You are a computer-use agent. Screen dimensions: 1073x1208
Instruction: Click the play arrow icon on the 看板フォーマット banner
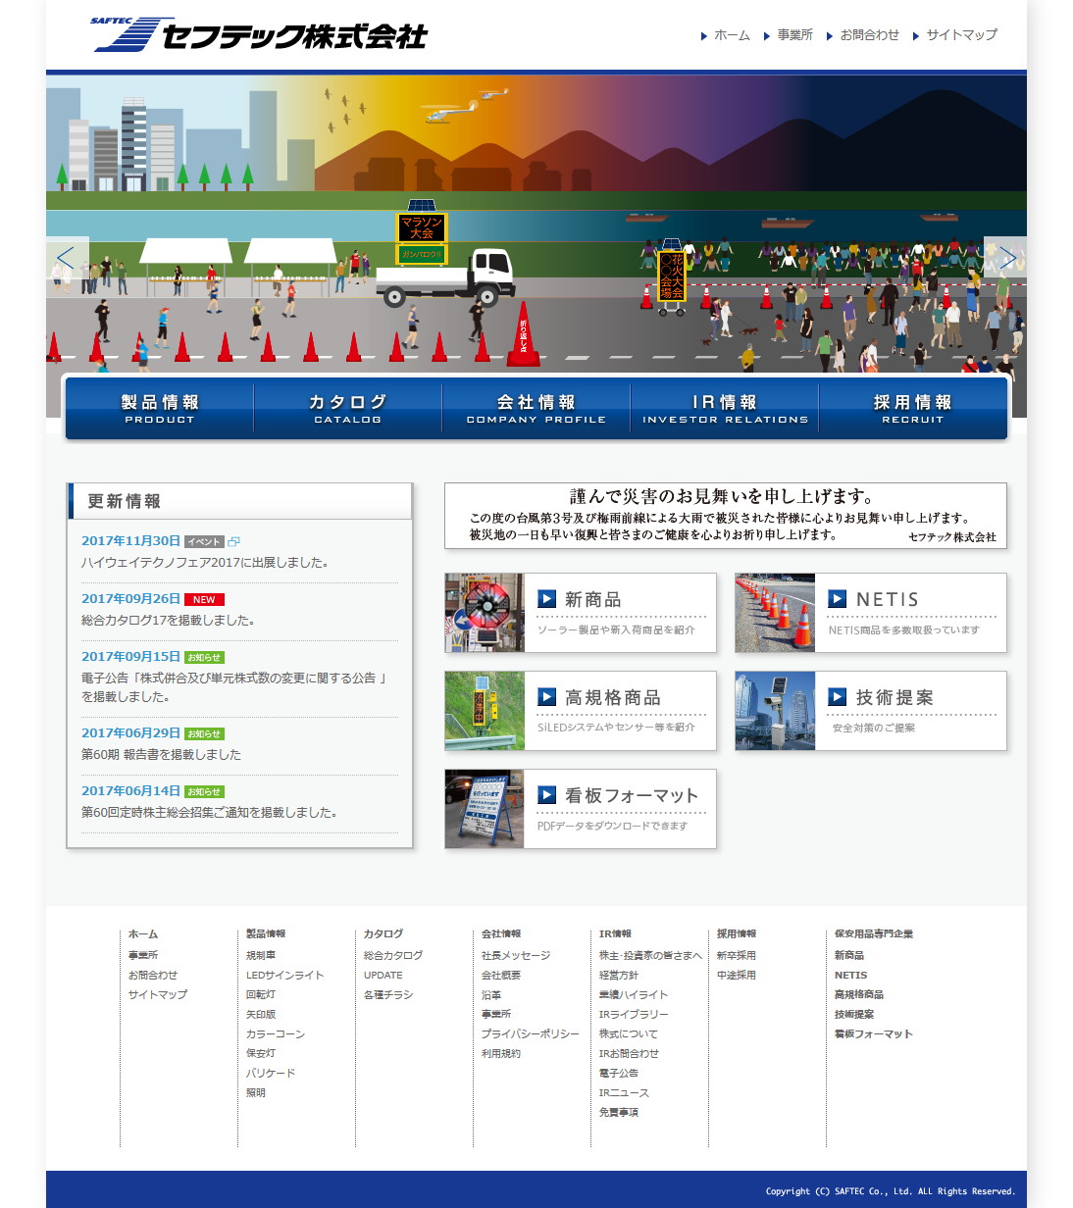[550, 795]
